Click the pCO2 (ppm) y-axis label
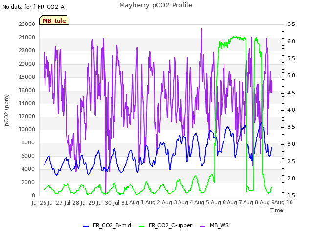The height and width of the screenshot is (235, 313). (x=7, y=110)
